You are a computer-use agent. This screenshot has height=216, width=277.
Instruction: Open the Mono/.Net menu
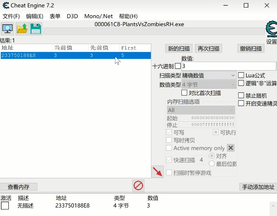pos(98,16)
